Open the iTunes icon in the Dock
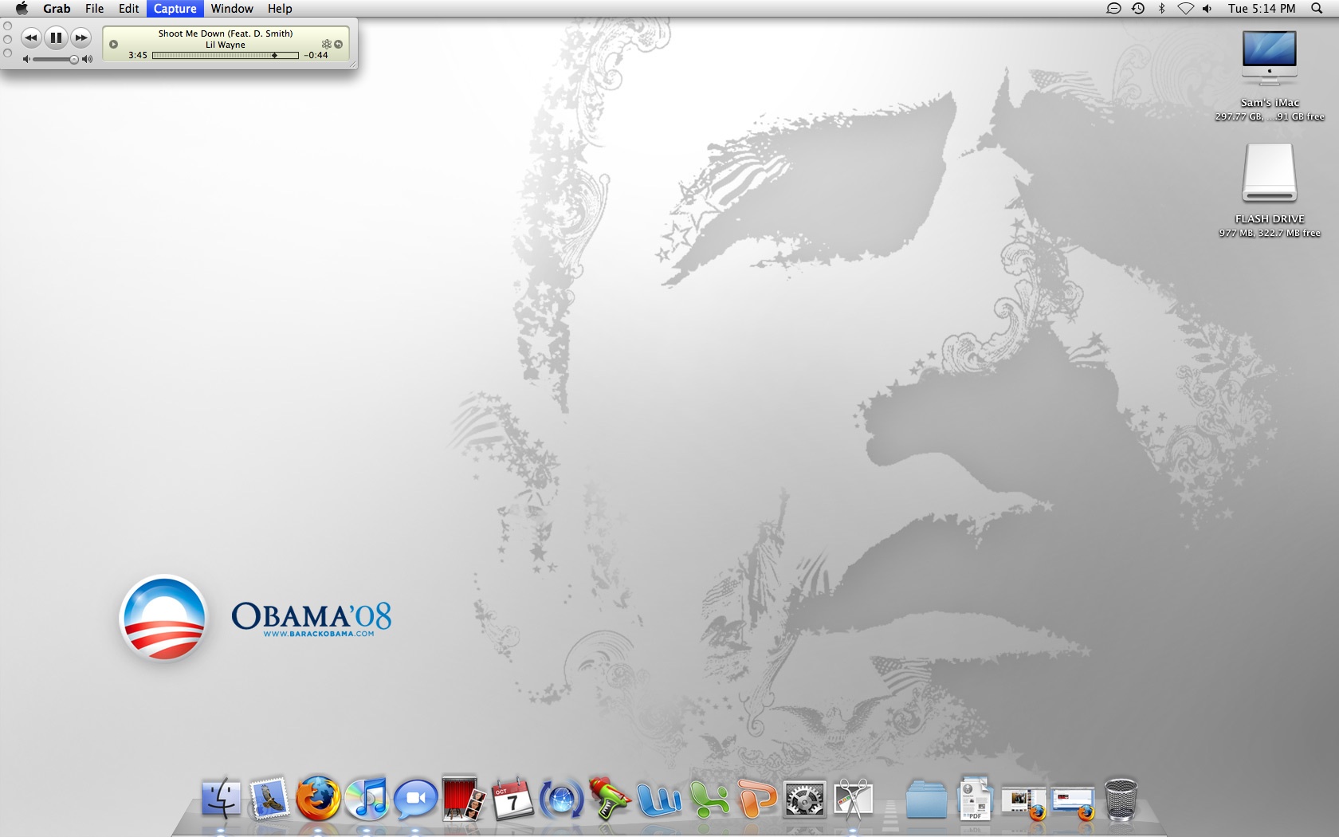The image size is (1339, 837). [x=367, y=798]
